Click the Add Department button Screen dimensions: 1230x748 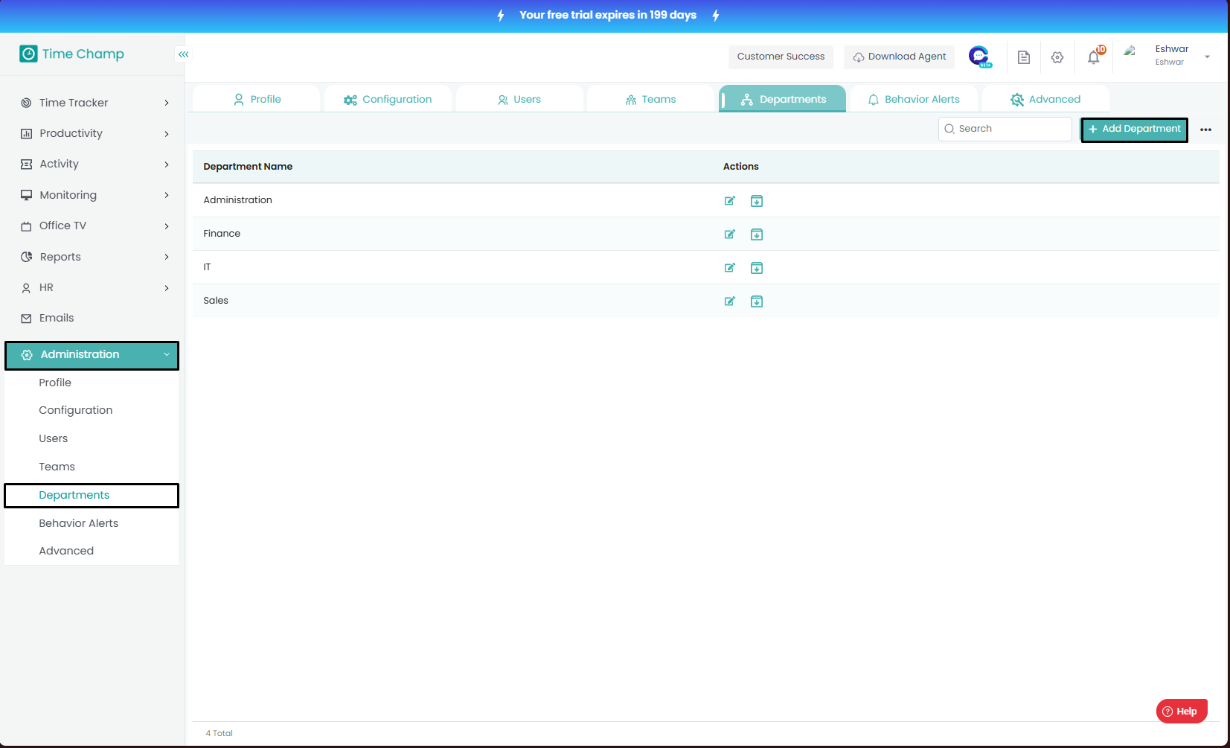1134,130
